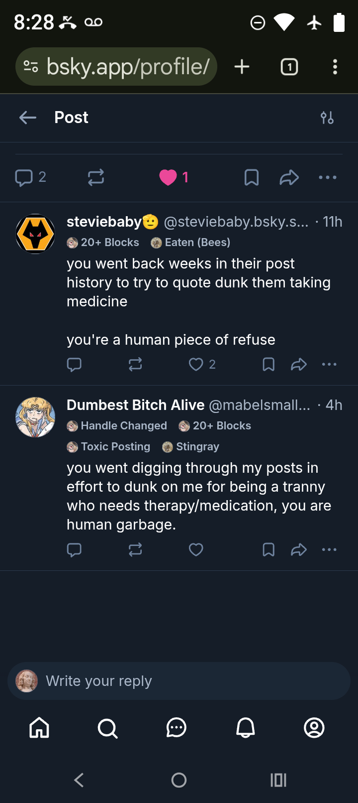Open the Search tab
This screenshot has width=358, height=803.
tap(107, 728)
